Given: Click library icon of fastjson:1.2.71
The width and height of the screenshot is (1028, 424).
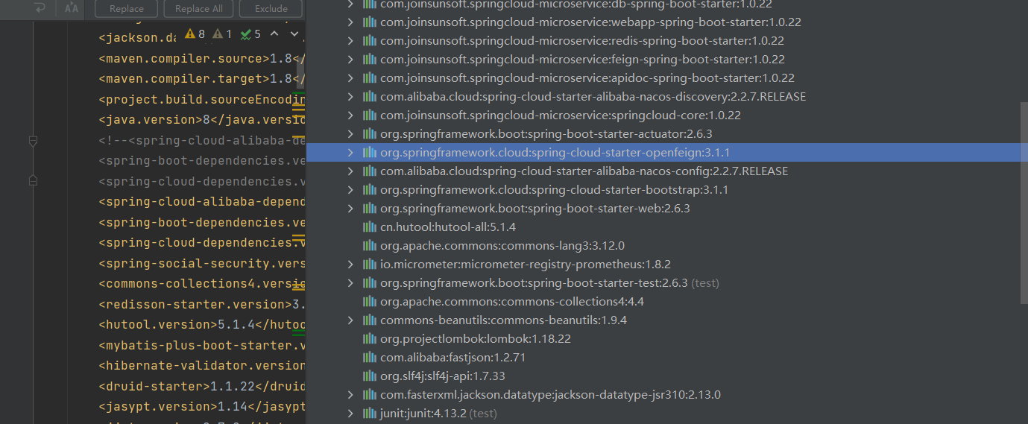Looking at the screenshot, I should (369, 358).
